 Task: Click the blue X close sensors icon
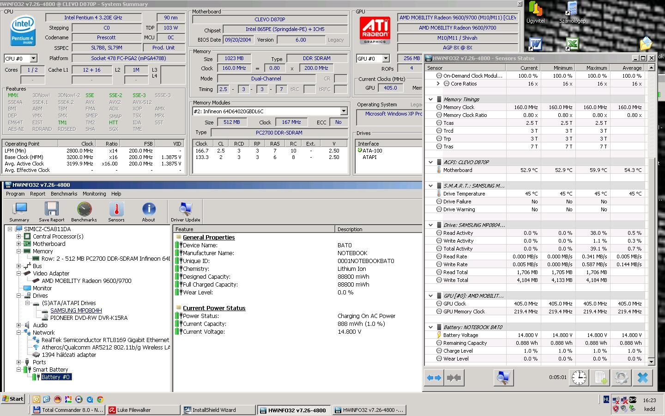[x=643, y=378]
